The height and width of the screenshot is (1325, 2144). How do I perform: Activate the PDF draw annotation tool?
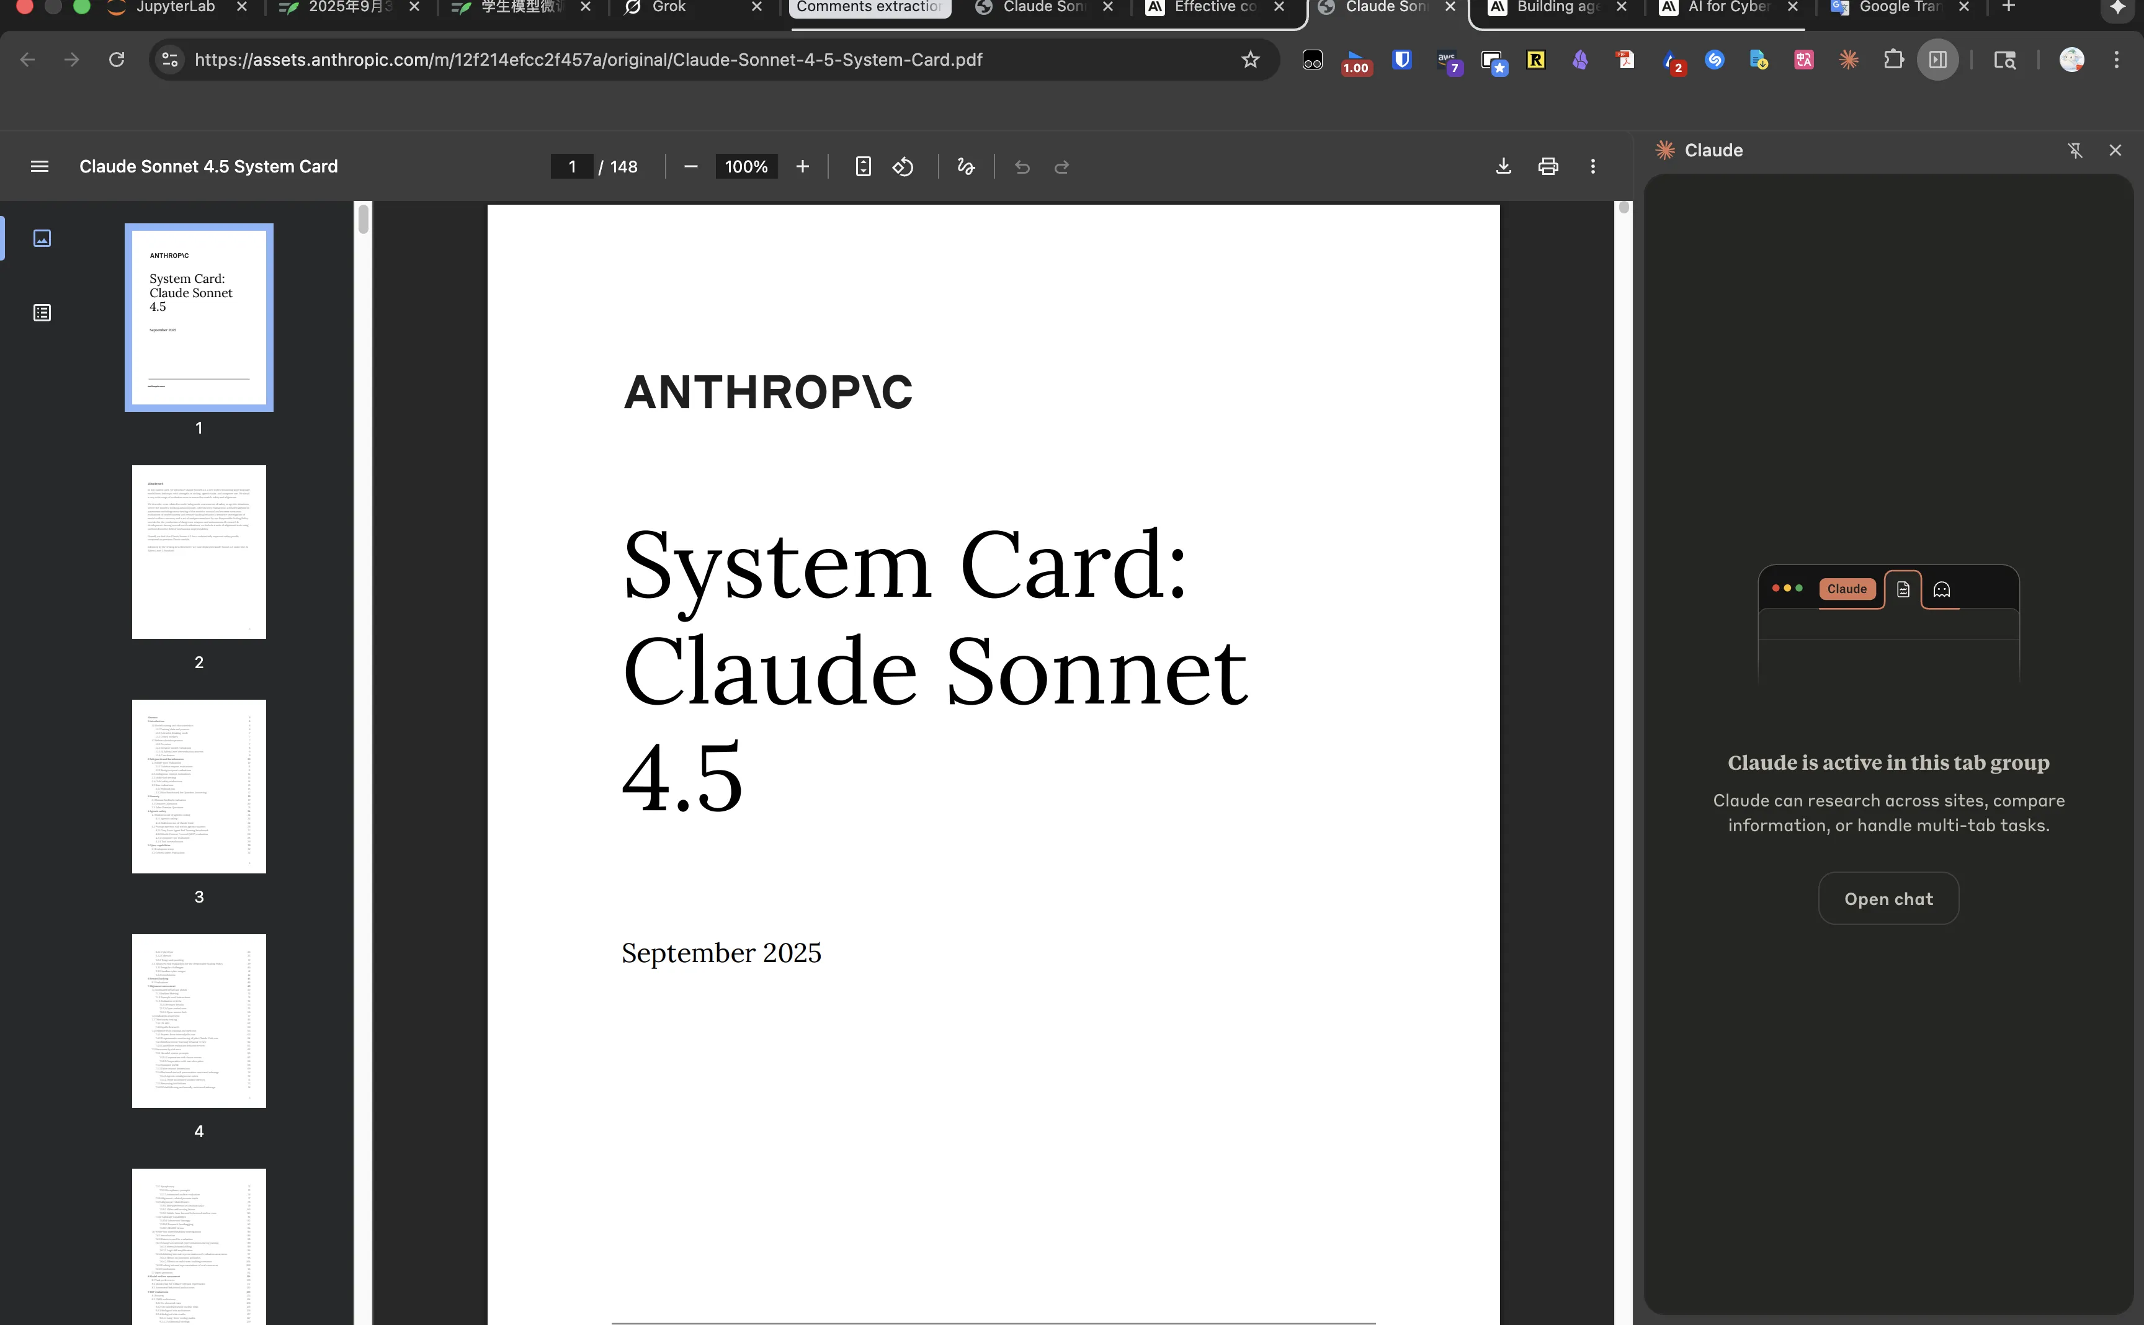coord(965,166)
